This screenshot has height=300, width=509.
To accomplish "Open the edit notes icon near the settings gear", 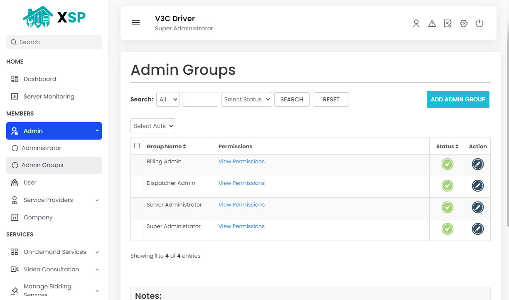I will point(448,23).
